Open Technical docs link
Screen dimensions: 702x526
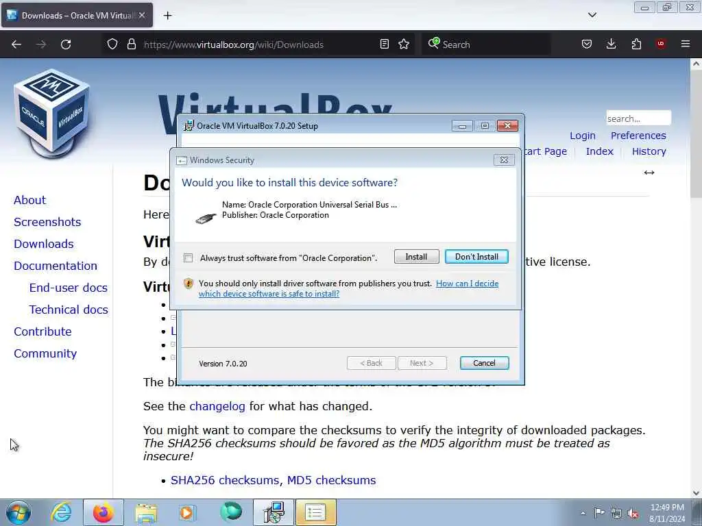pos(69,310)
